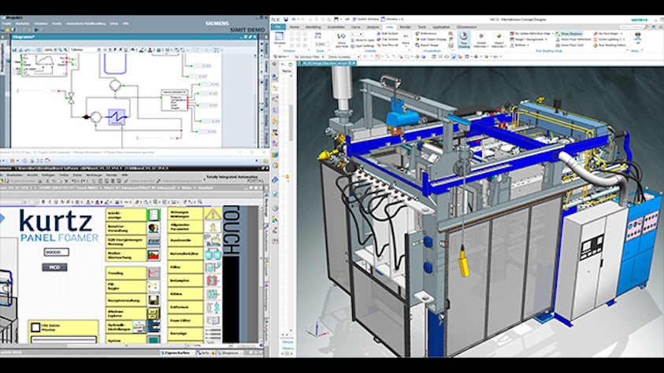Select the measurement block listing Pressure and Temperature
This screenshot has width=664, height=373.
coord(175,100)
